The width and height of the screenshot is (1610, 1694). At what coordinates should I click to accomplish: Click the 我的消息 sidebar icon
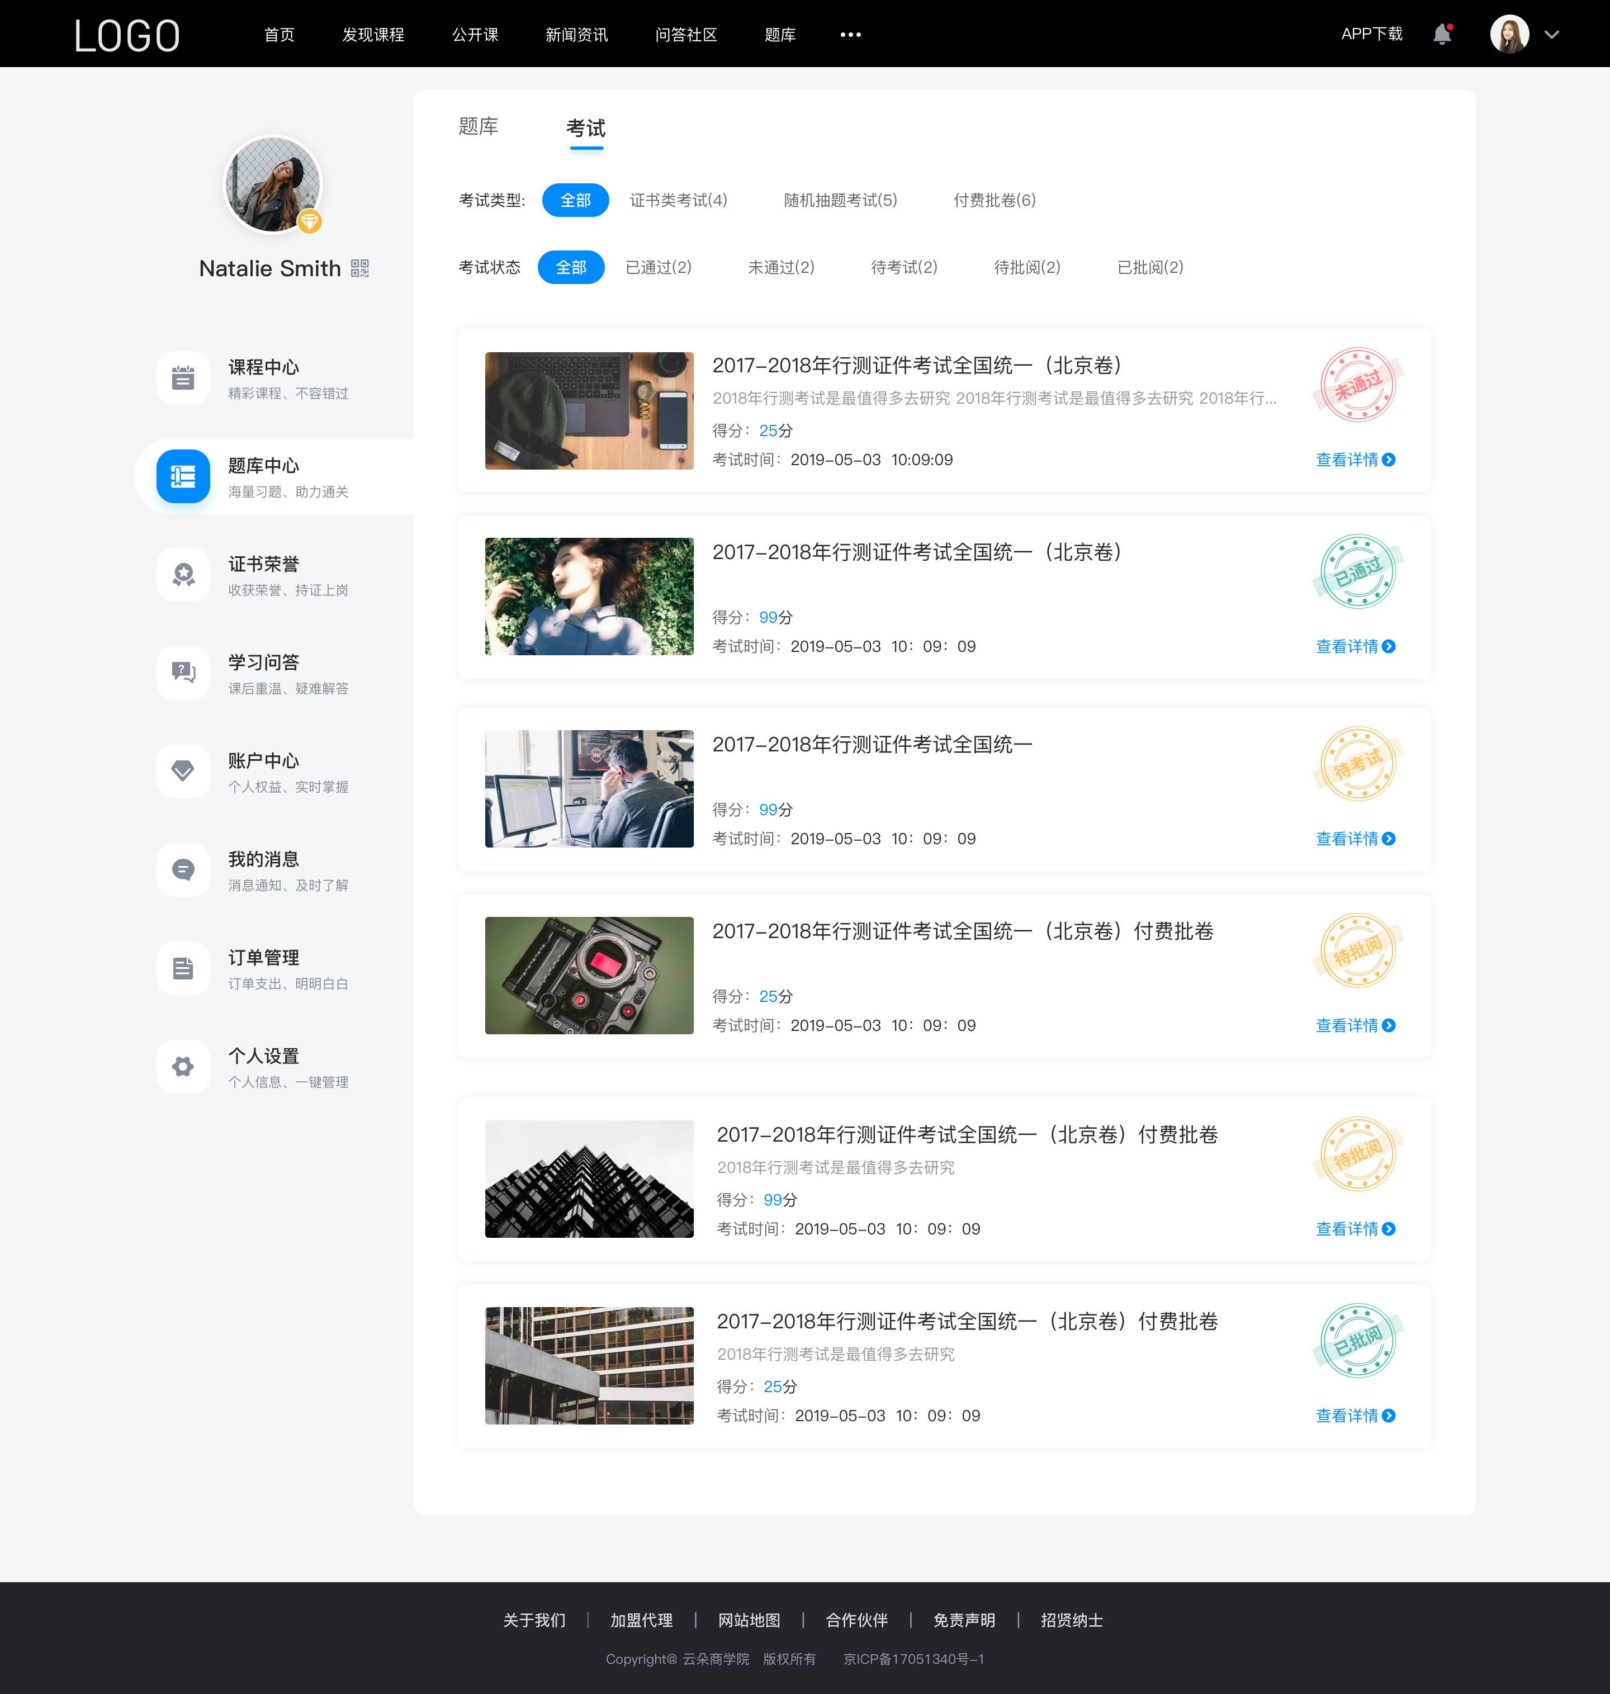coord(183,870)
